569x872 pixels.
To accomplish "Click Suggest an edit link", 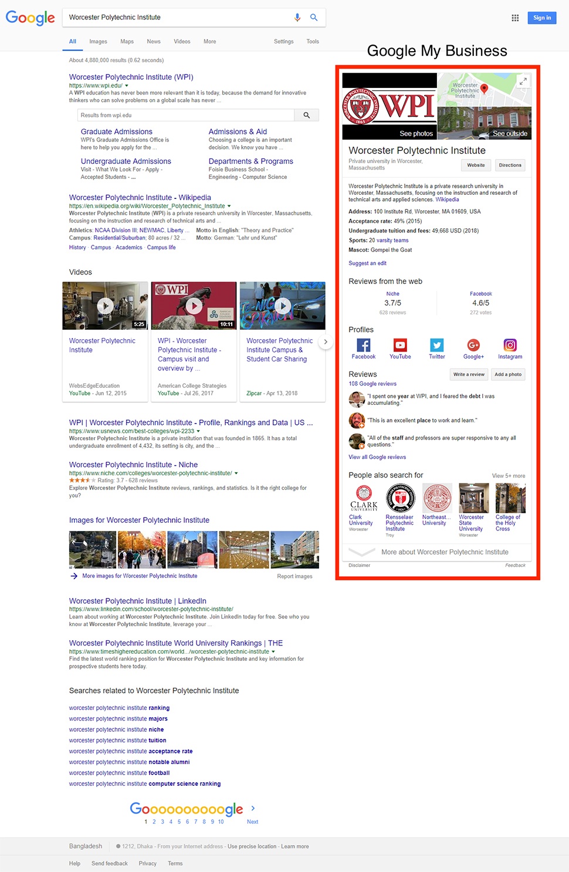I will pos(367,263).
